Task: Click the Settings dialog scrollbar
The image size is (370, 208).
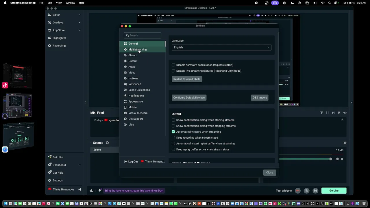Action: (278, 81)
